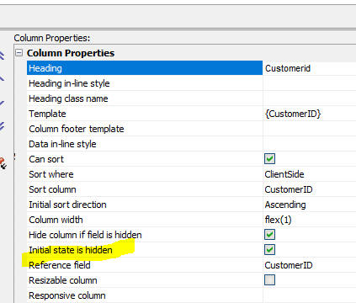This screenshot has width=356, height=303.
Task: Open the Sort column CustomerID value
Action: tap(310, 189)
